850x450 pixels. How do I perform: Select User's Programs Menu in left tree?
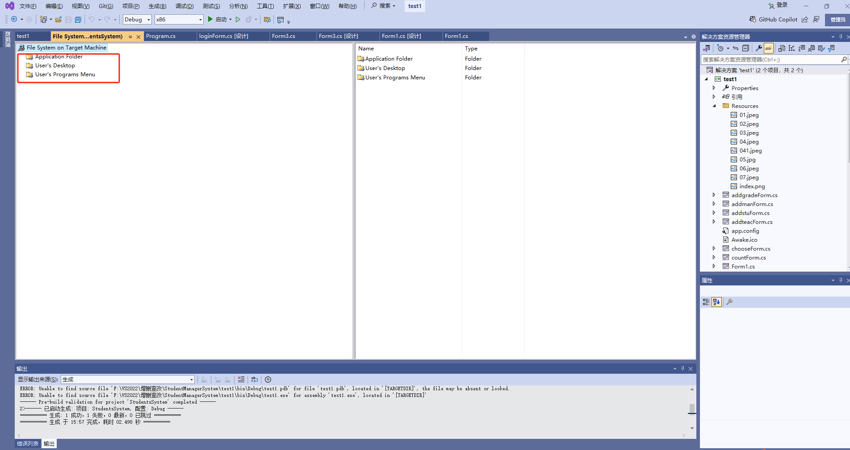(65, 74)
